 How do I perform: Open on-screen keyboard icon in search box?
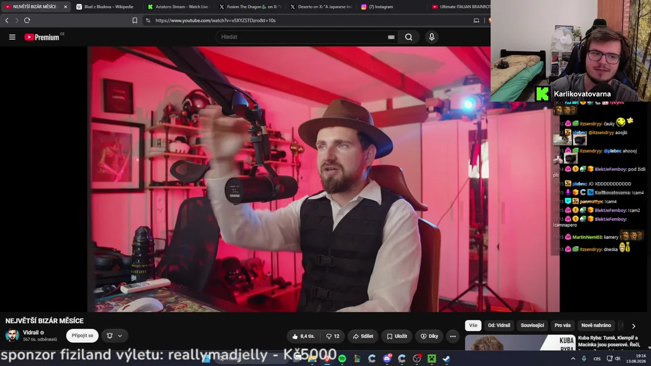[x=391, y=37]
